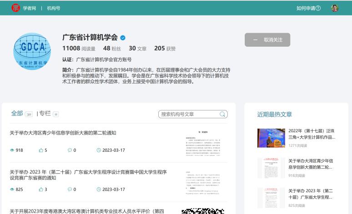The image size is (352, 214).
Task: Click thumbnail of hot article with 825次阅读
Action: click(271, 198)
